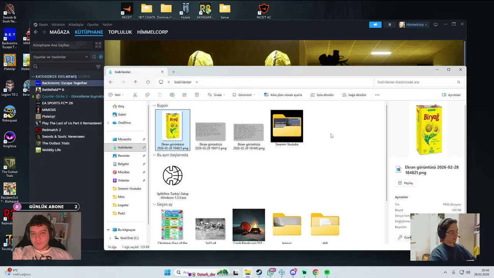494x278 pixels.
Task: Open HİMMELCORP profile tab in Steam
Action: (152, 32)
